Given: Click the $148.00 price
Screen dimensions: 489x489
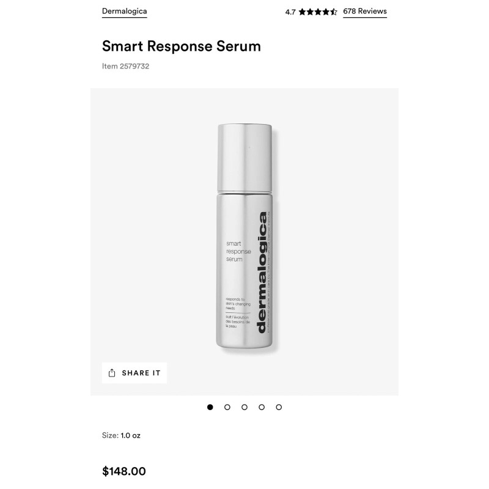Looking at the screenshot, I should 124,471.
